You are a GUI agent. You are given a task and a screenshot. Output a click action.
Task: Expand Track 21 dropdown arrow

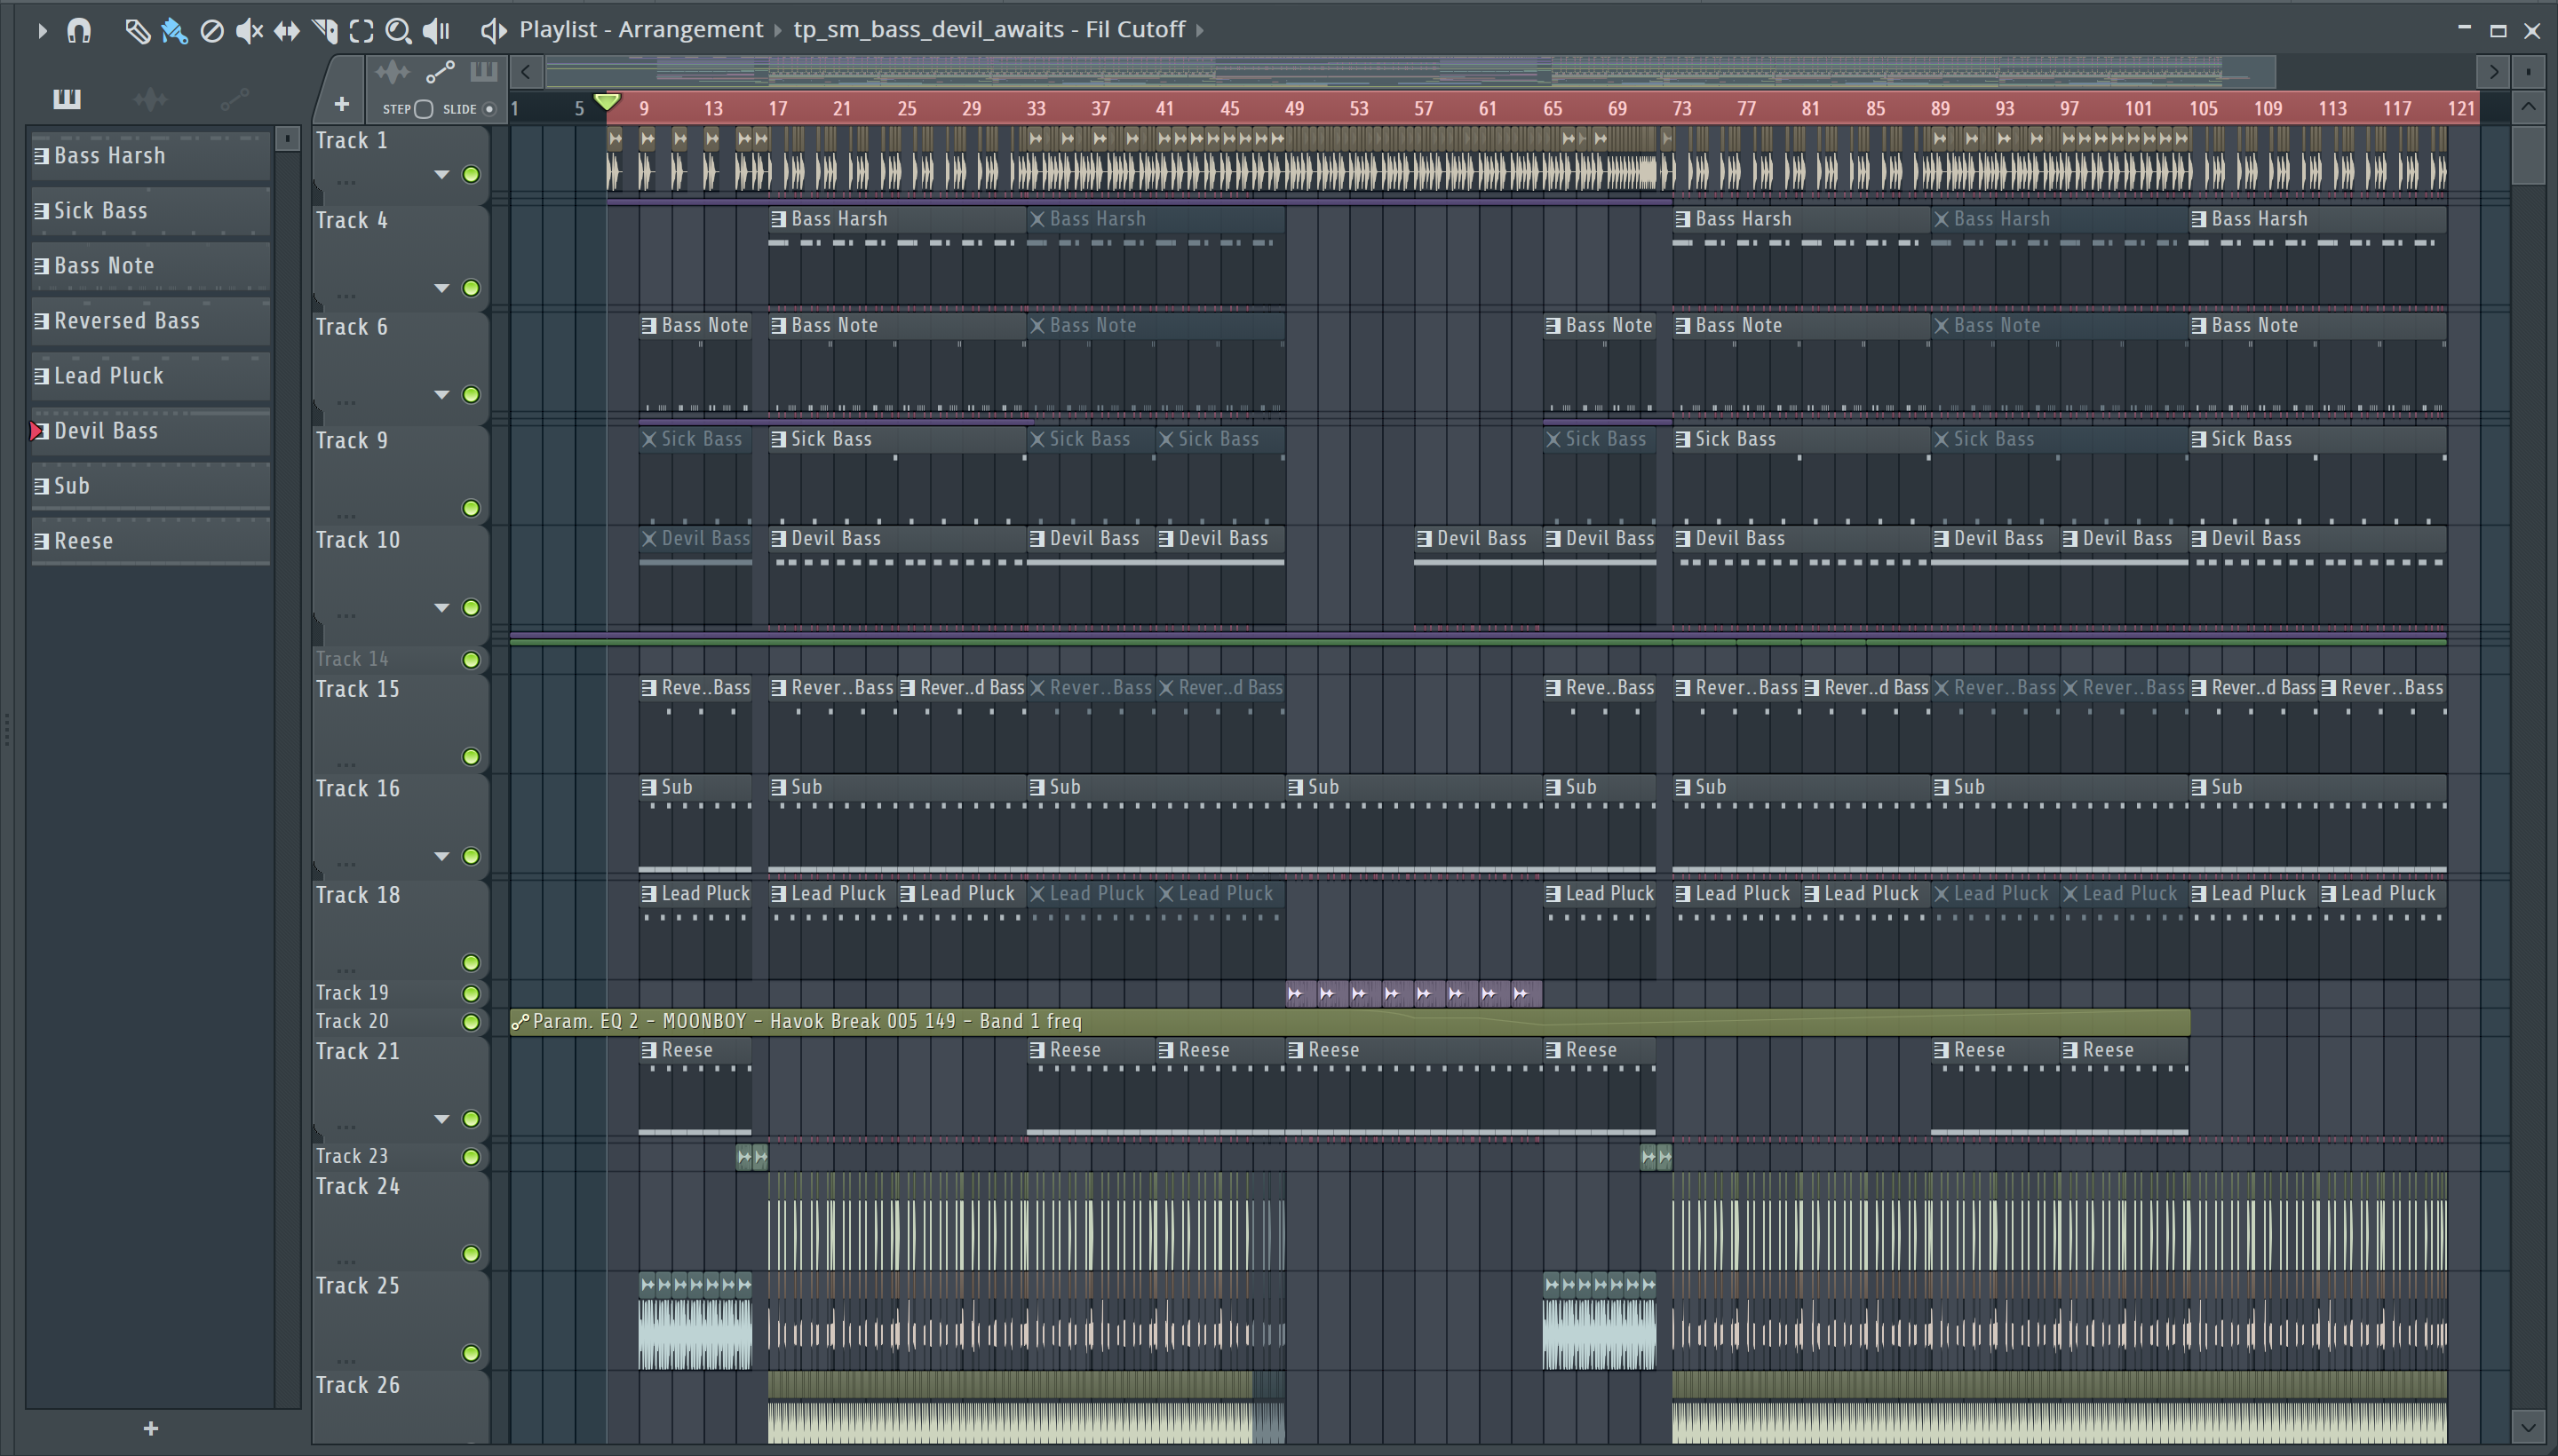pos(441,1120)
